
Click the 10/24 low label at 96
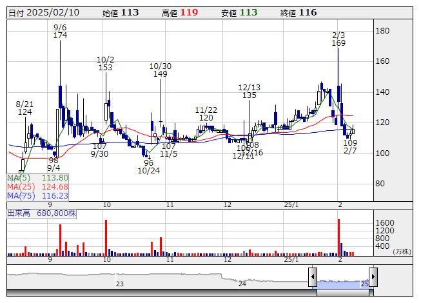pos(148,166)
